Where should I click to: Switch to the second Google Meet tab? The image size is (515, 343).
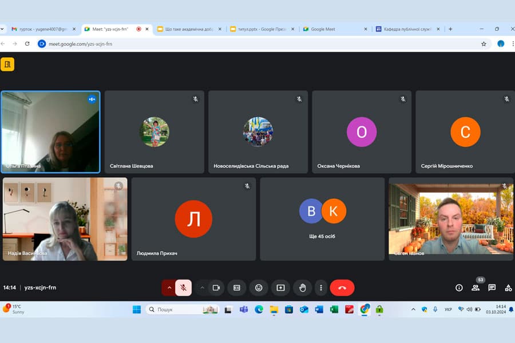[335, 29]
